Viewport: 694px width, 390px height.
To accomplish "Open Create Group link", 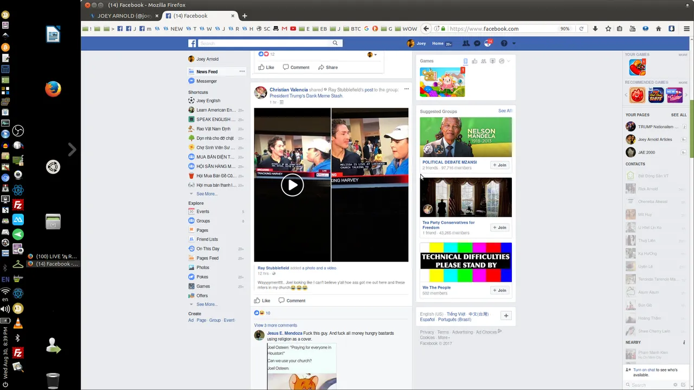I will click(215, 320).
